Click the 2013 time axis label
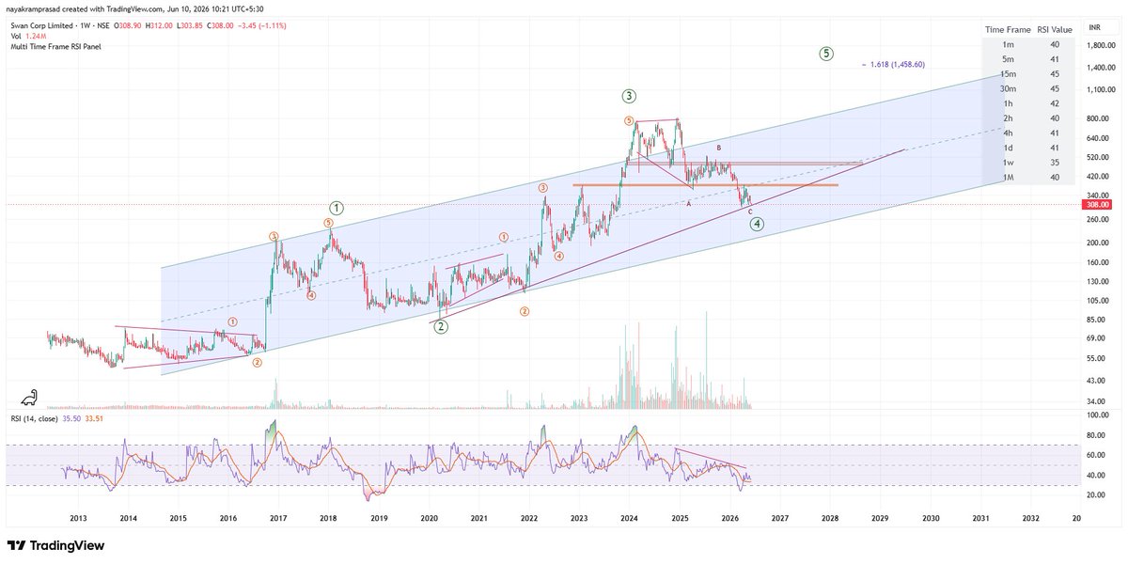 (78, 518)
